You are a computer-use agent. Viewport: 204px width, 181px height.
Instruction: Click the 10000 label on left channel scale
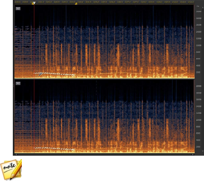199,45
